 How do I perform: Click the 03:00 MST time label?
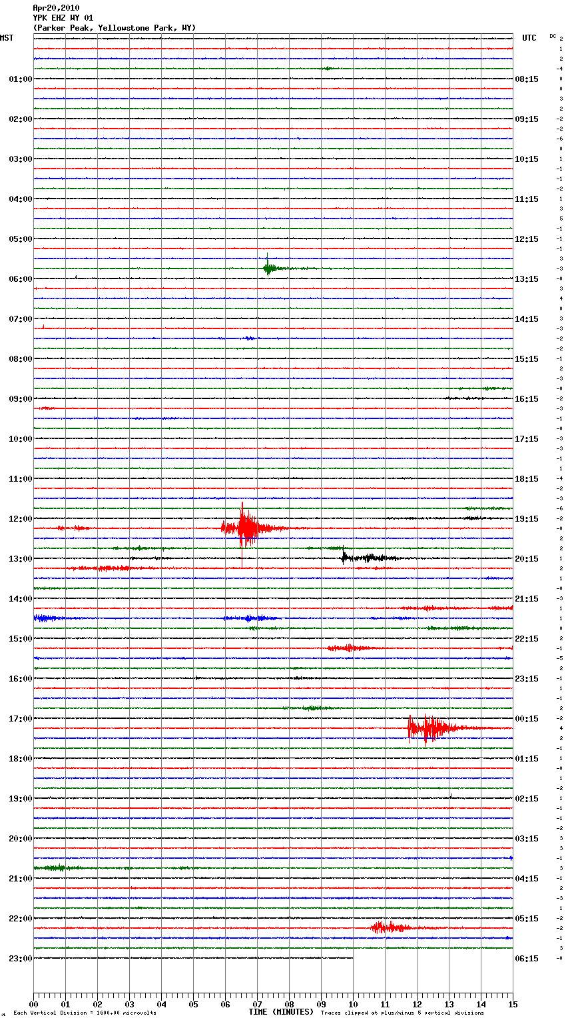pyautogui.click(x=21, y=159)
